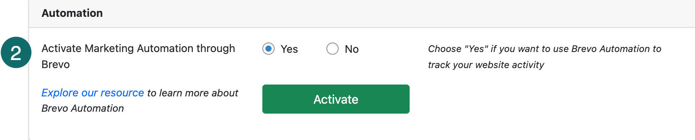Select the "Yes" radio button
The width and height of the screenshot is (695, 140).
[x=268, y=49]
